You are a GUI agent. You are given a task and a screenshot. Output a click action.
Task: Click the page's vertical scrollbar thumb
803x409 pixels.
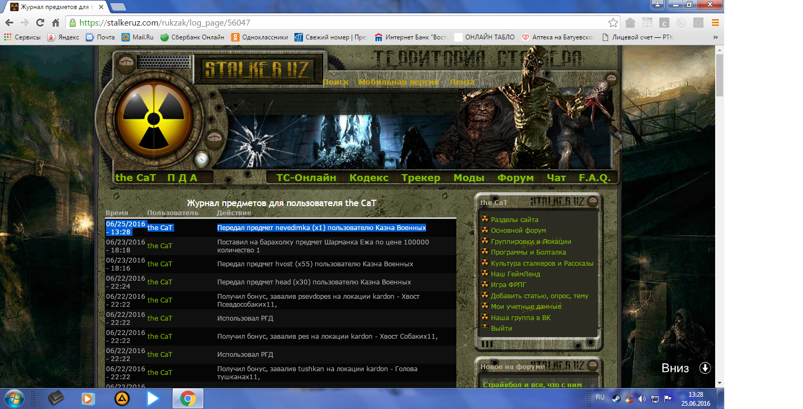[x=719, y=75]
